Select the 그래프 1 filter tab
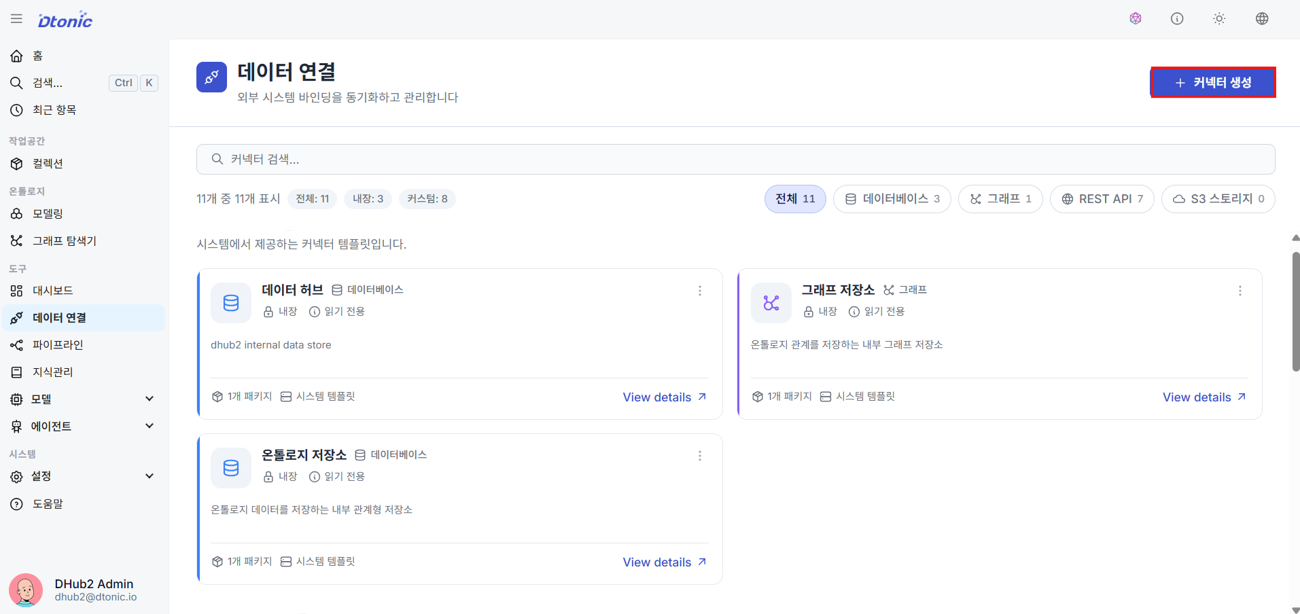 (1000, 199)
